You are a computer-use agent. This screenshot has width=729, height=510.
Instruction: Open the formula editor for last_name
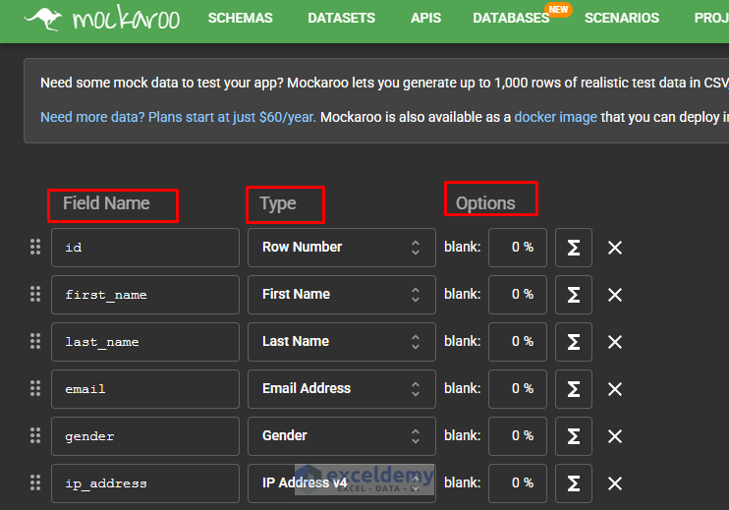573,342
